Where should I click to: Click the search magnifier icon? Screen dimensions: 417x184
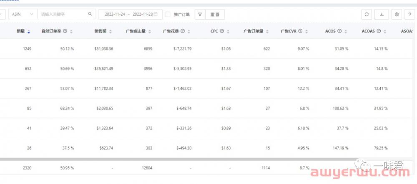[90, 14]
